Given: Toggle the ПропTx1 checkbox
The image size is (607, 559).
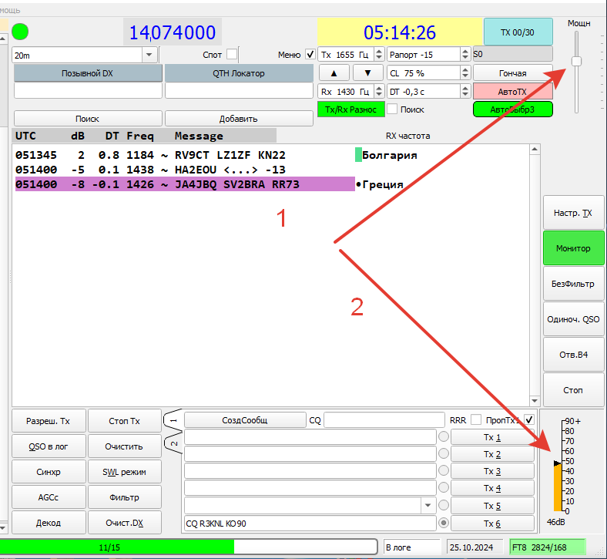Looking at the screenshot, I should tap(529, 419).
